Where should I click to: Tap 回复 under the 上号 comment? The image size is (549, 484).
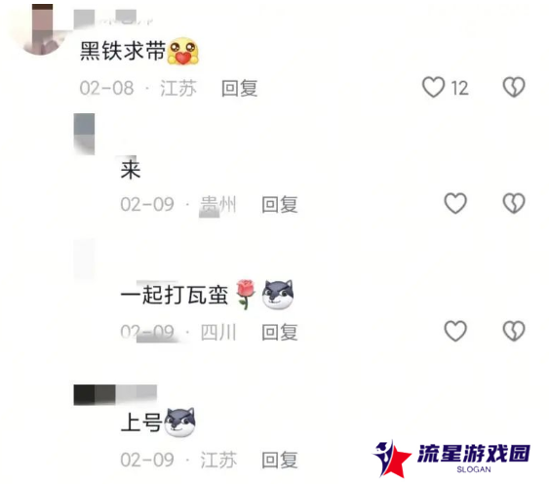coord(280,460)
